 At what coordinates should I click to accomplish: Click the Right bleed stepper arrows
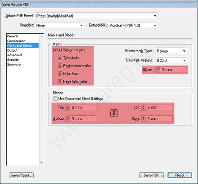(144, 119)
